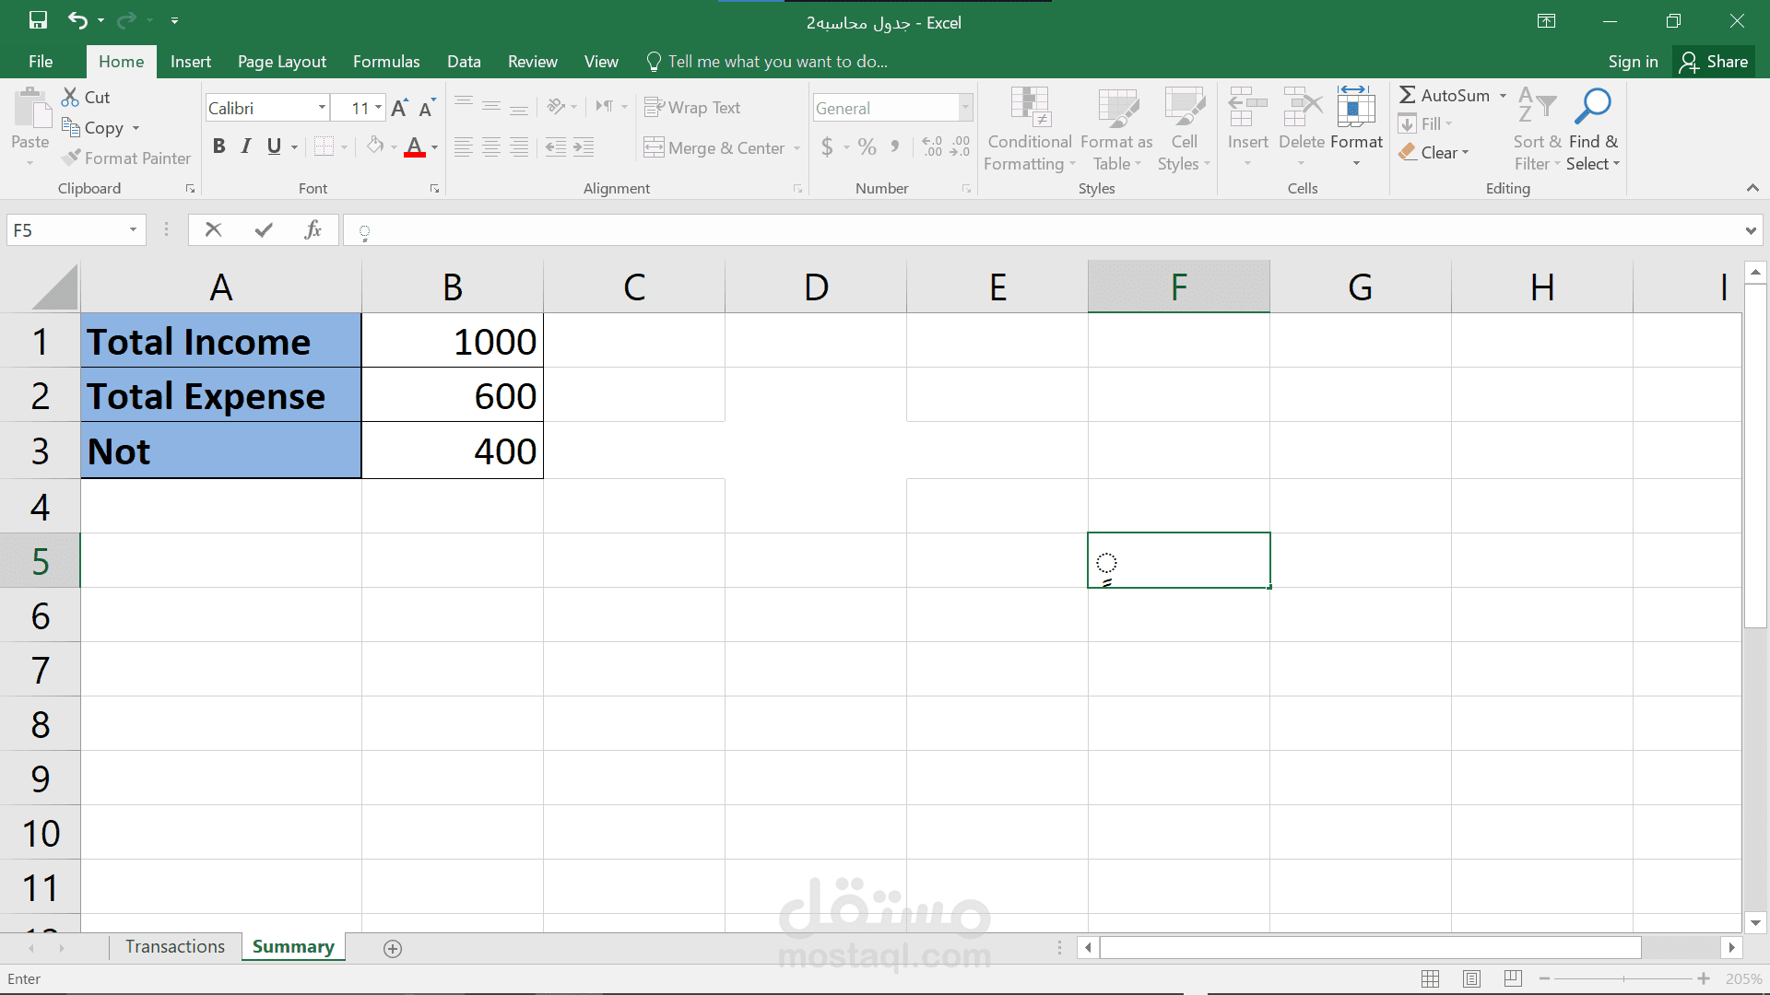
Task: Open the Calibri font name dropdown
Action: point(322,108)
